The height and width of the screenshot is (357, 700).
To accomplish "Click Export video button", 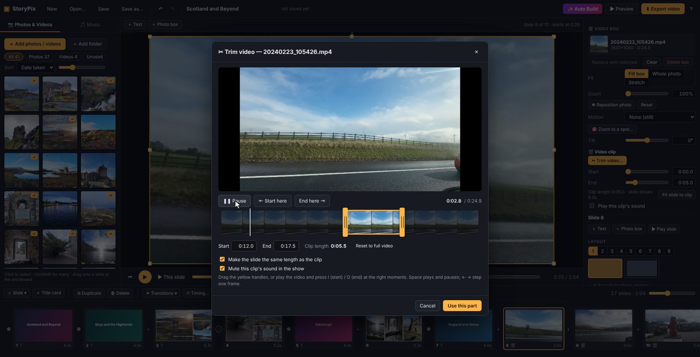I will point(663,9).
